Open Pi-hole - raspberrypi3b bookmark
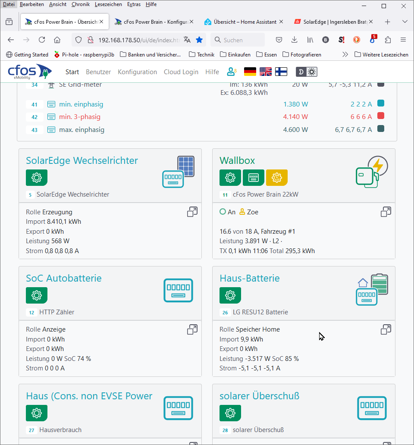 pos(84,54)
